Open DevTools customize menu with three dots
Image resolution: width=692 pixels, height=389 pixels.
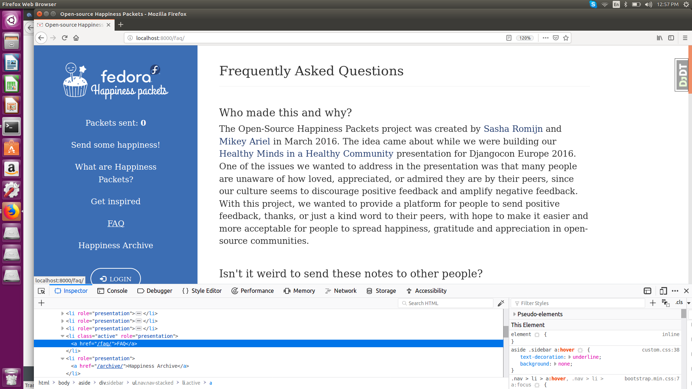point(675,291)
